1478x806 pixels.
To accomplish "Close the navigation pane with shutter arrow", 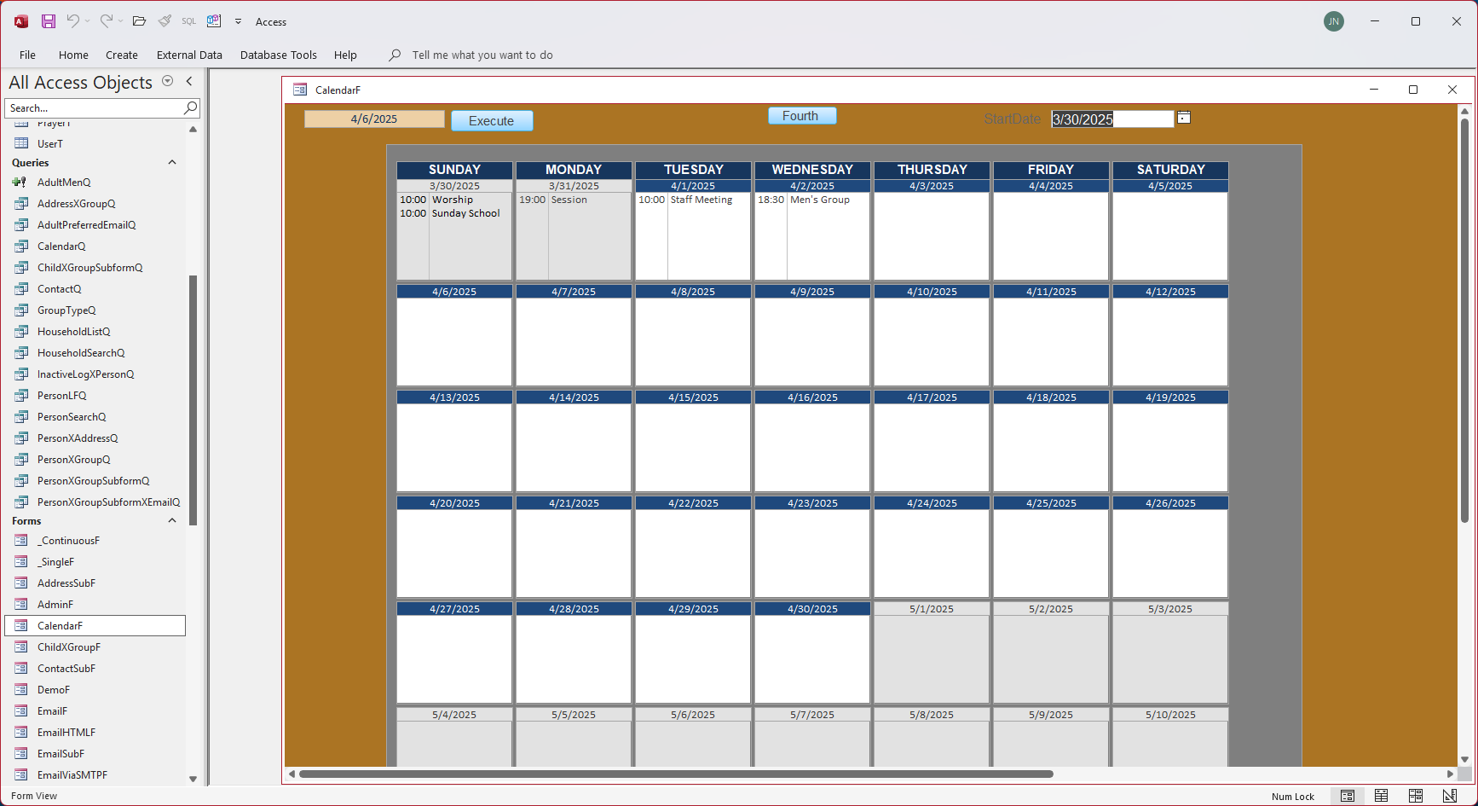I will click(189, 81).
